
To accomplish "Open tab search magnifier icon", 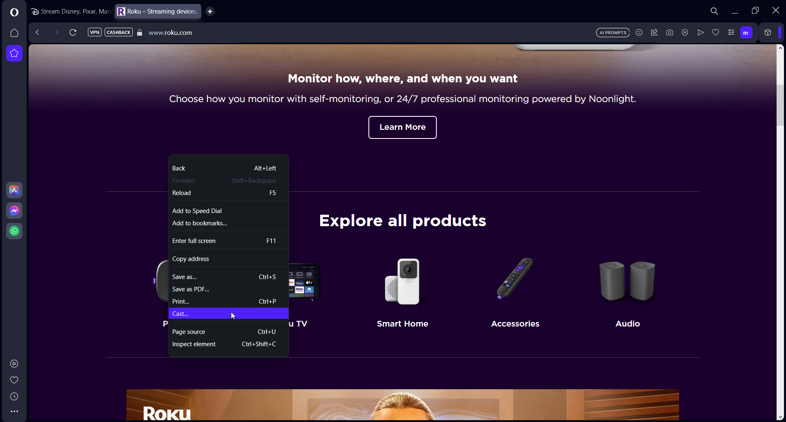I will pos(714,11).
